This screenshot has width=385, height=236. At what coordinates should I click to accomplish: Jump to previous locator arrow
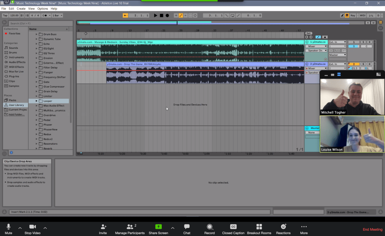pos(307,37)
